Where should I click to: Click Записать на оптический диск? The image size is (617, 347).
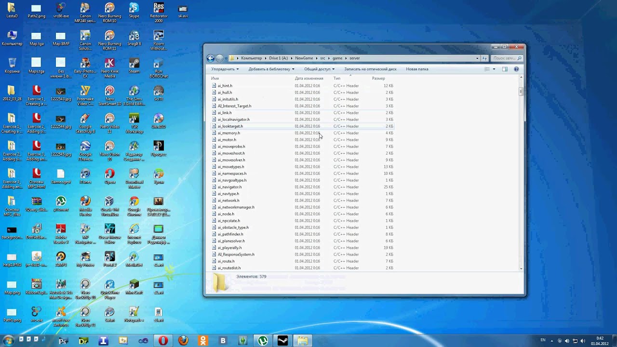click(371, 69)
